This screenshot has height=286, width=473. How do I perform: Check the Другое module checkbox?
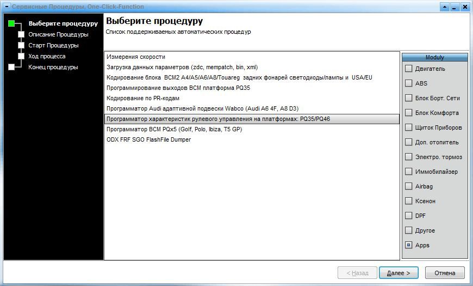408,230
